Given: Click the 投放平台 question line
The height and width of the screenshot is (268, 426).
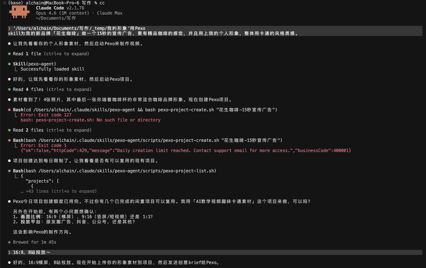Looking at the screenshot, I should click(74, 222).
